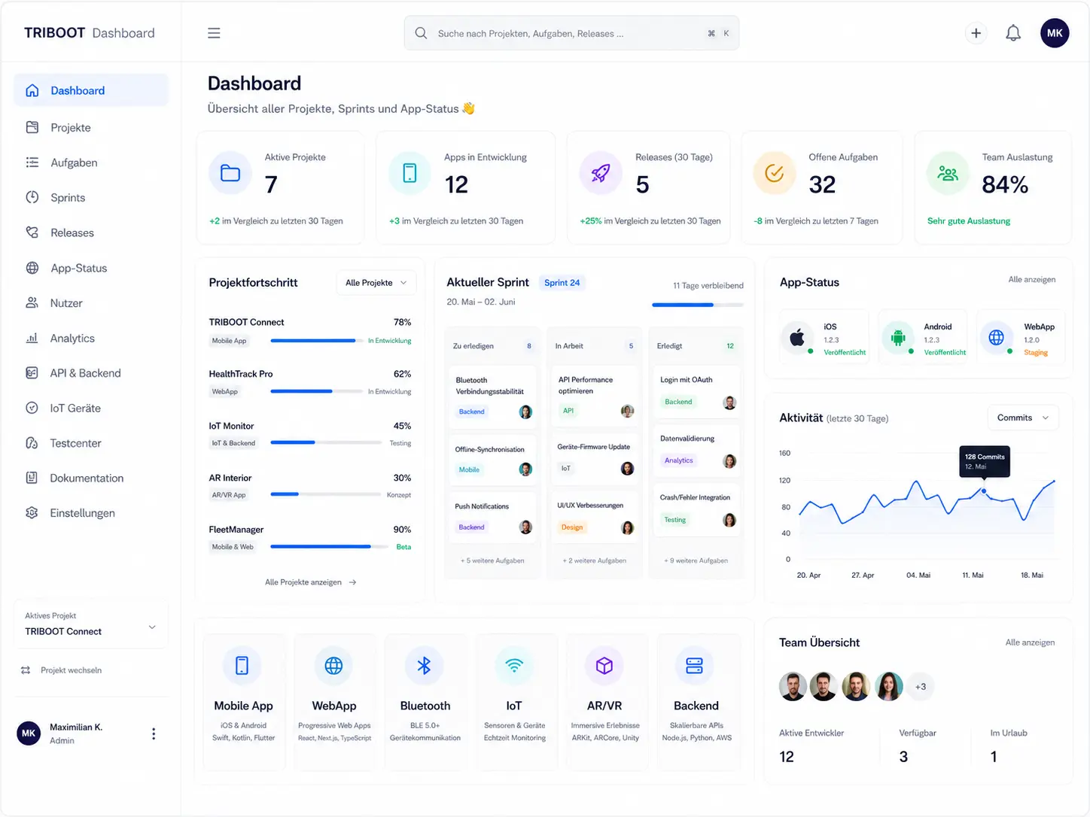Viewport: 1090px width, 817px height.
Task: Click the Releases rocket icon
Action: 600,173
